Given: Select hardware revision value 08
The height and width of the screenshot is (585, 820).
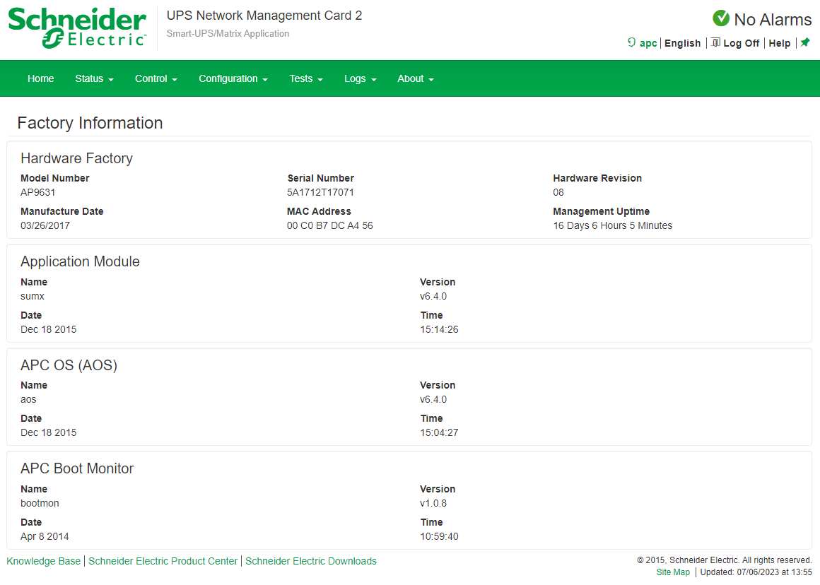Looking at the screenshot, I should click(558, 192).
